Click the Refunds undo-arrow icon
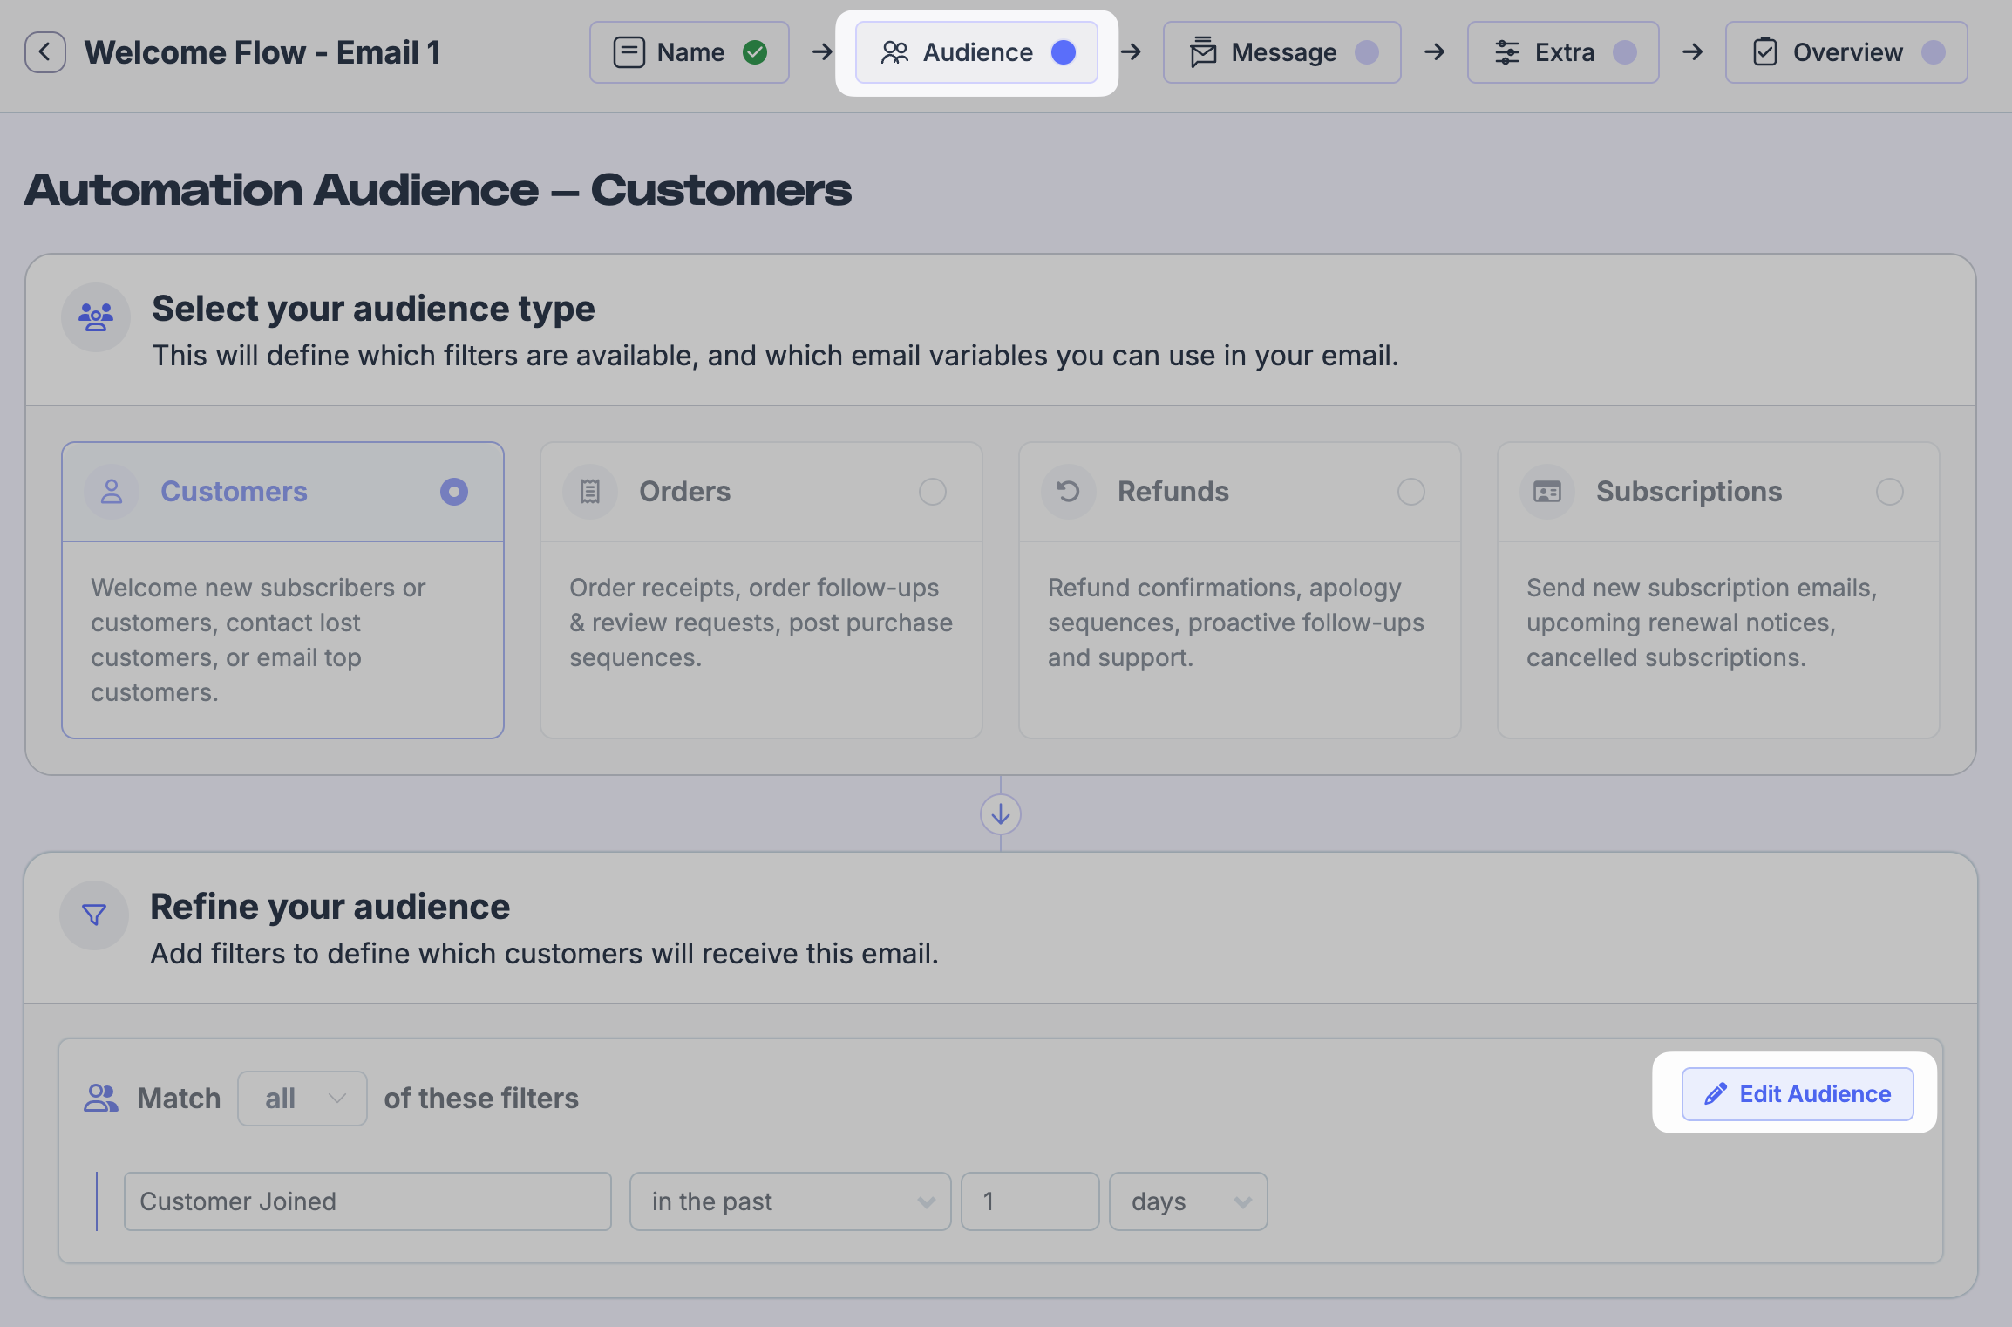This screenshot has width=2012, height=1327. click(x=1069, y=492)
